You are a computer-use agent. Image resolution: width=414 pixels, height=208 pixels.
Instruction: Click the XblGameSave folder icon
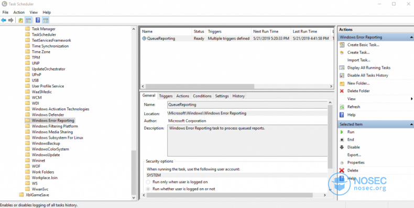click(x=21, y=195)
